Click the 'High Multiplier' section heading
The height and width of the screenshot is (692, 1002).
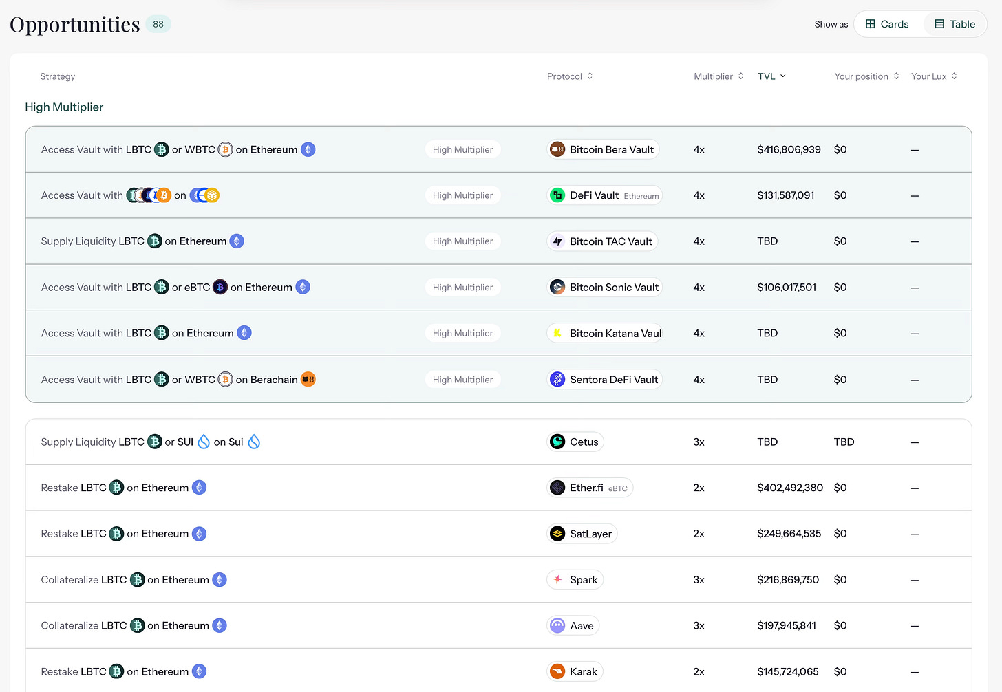coord(64,107)
